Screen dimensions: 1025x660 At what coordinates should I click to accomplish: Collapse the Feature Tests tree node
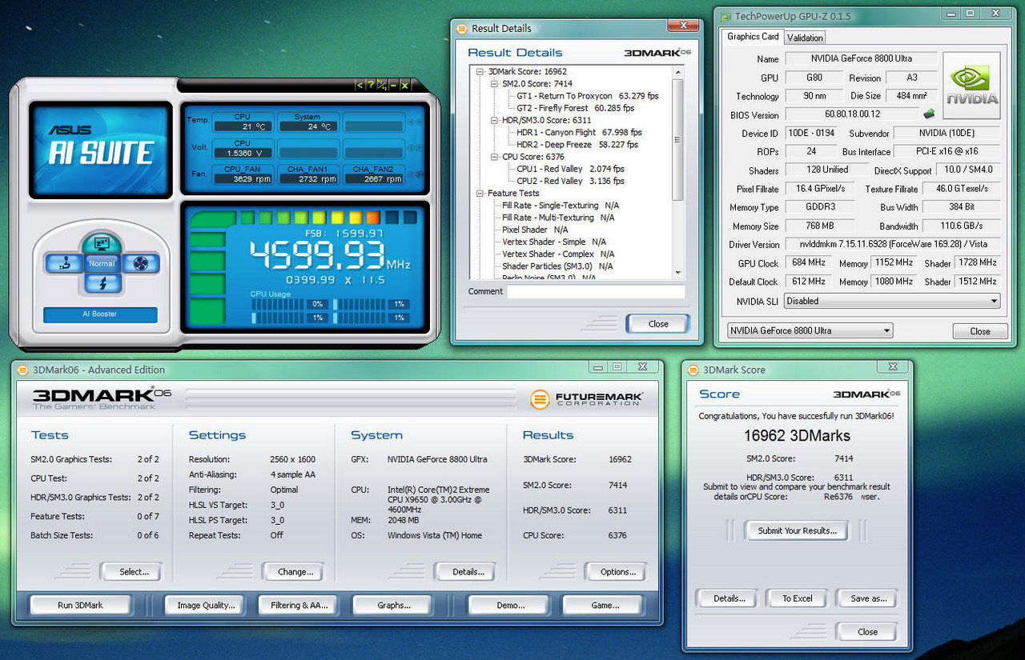click(x=480, y=193)
